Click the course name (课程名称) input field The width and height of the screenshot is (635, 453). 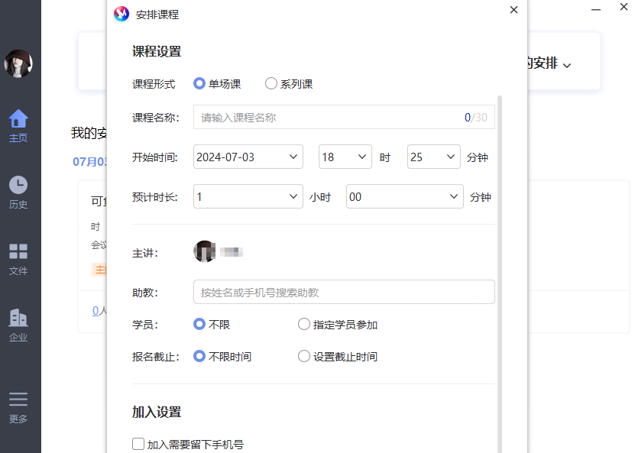coord(329,118)
